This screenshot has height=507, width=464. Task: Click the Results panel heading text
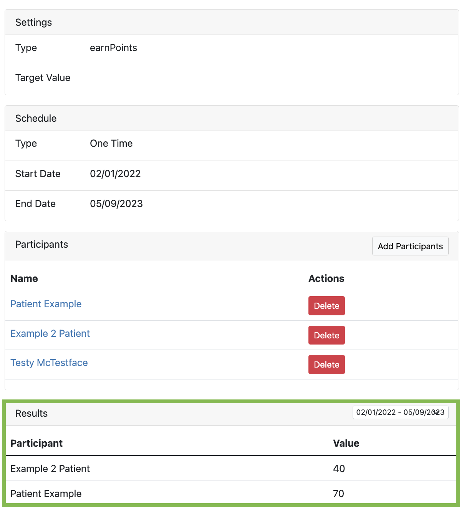coord(31,413)
